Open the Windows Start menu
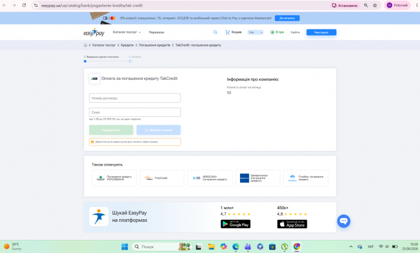Screen dimensions: 420x253 (125, 246)
